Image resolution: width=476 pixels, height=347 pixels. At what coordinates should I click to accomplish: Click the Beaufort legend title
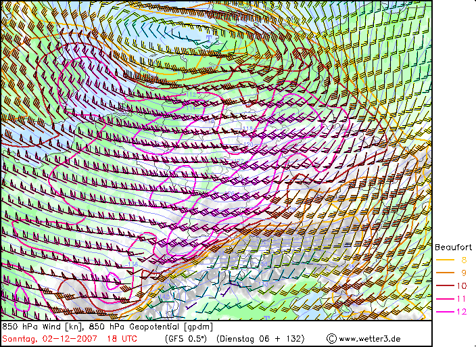[x=453, y=247]
